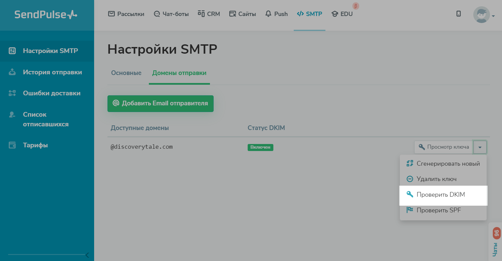Open the SendPulse logo home link

[46, 14]
